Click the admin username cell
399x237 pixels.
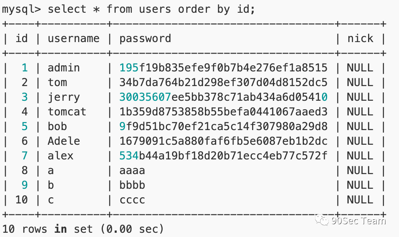click(x=64, y=68)
